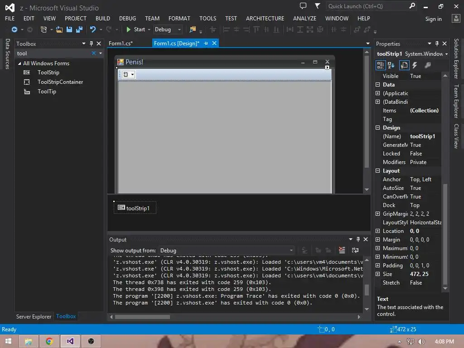The height and width of the screenshot is (348, 464).
Task: Show properties in Categorized view
Action: click(381, 65)
